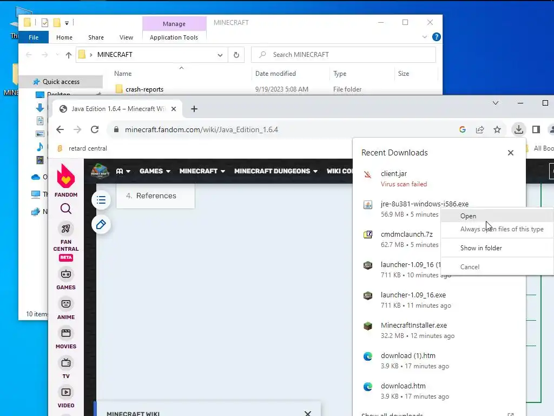Click the Chrome forward arrow
The height and width of the screenshot is (416, 554).
coord(77,129)
